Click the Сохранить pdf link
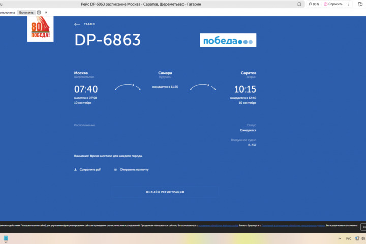This screenshot has height=244, width=366. tap(90, 169)
